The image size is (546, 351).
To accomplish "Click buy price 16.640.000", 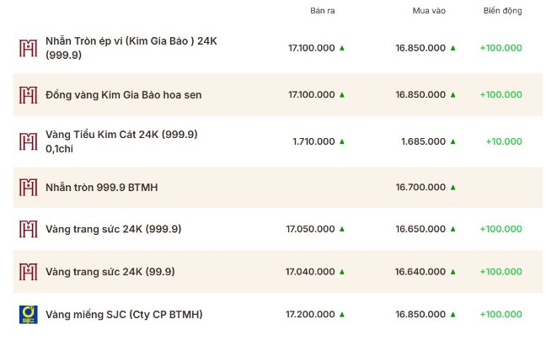I will 420,272.
